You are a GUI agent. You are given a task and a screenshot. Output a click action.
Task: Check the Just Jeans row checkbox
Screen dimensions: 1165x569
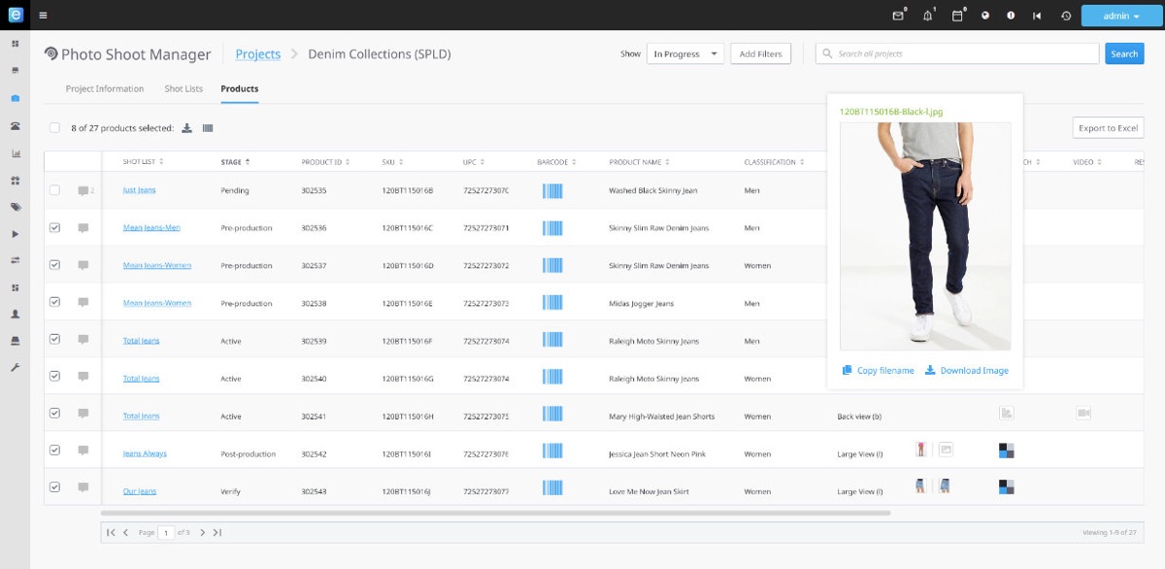pyautogui.click(x=54, y=190)
